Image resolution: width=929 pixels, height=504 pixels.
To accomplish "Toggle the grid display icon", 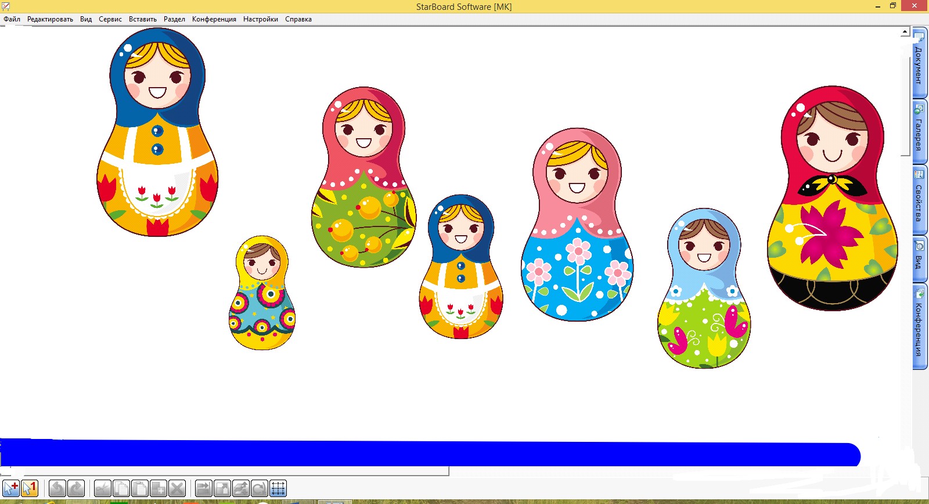I will click(278, 488).
